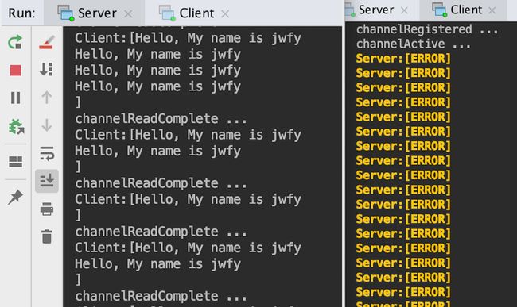Jump down the stack trace arrow

[x=47, y=125]
